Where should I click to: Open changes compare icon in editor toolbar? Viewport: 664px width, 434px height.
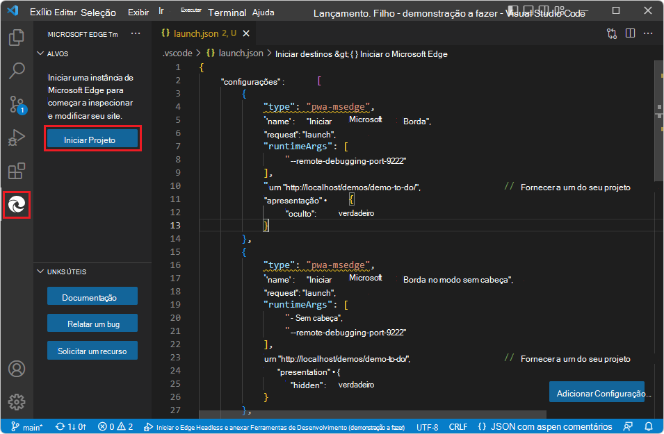click(x=611, y=33)
